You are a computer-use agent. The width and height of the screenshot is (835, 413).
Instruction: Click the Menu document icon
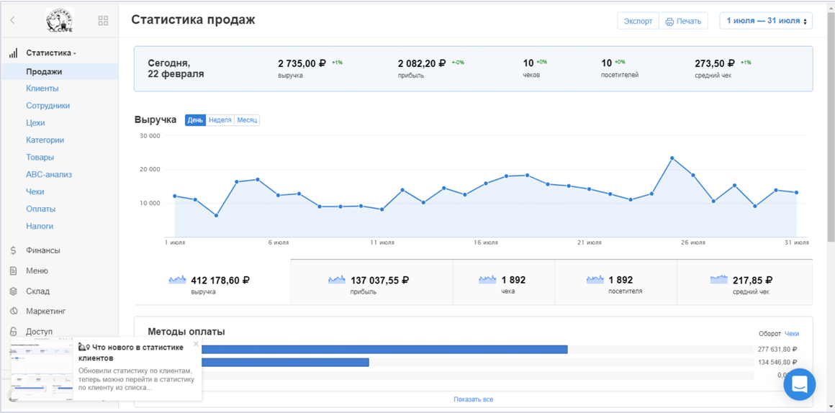click(x=13, y=271)
